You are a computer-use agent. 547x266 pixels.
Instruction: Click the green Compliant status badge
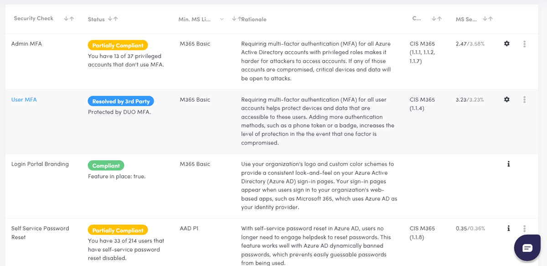click(x=106, y=166)
